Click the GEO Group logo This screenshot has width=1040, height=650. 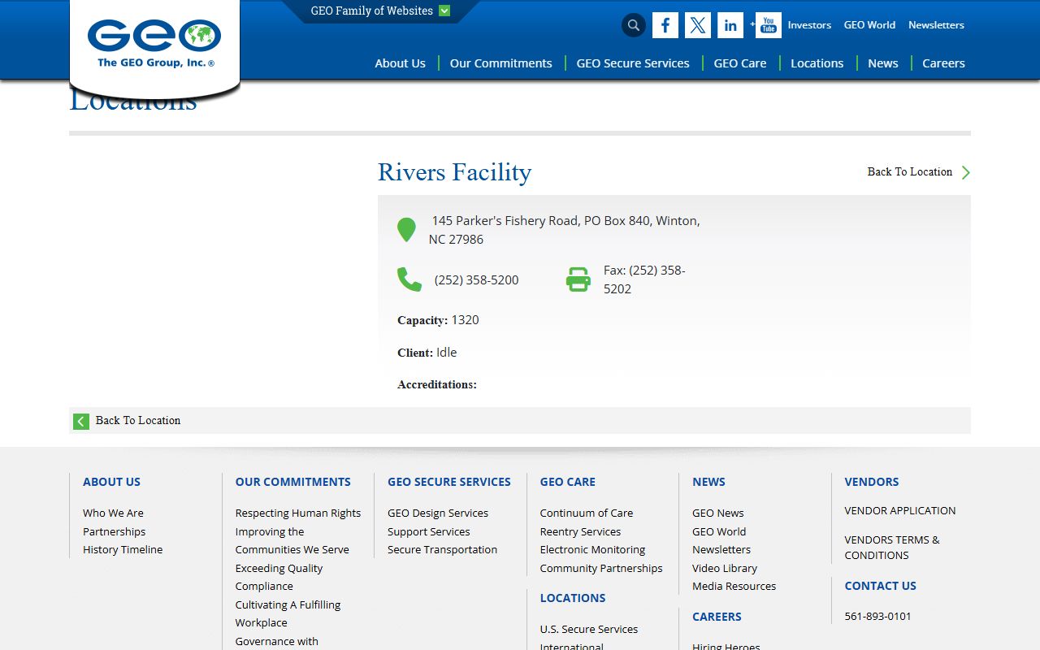pyautogui.click(x=154, y=43)
